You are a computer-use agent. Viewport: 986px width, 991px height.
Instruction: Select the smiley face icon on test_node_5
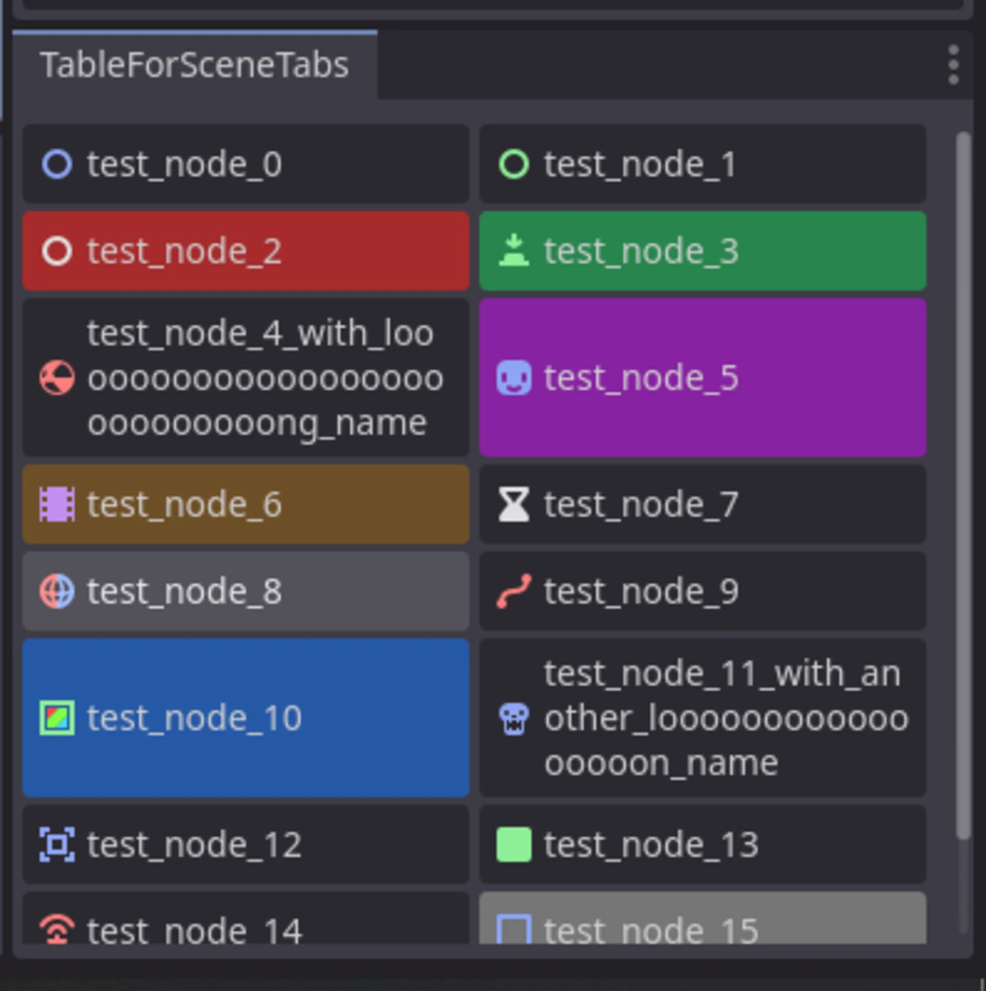coord(514,378)
